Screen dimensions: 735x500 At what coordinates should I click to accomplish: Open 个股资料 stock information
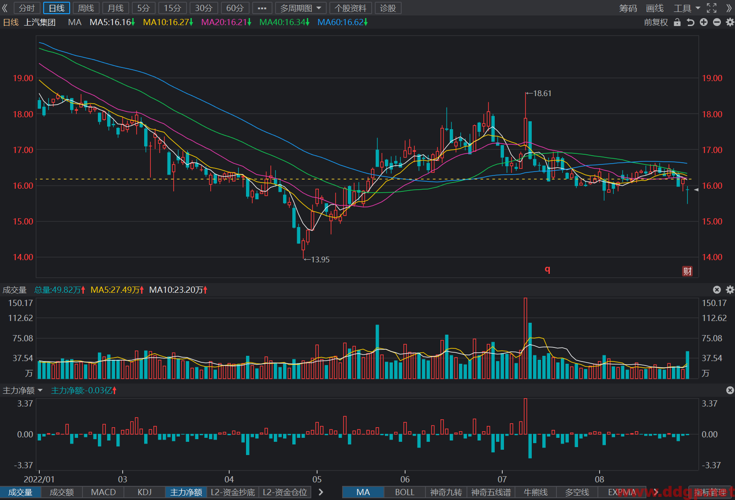point(351,8)
